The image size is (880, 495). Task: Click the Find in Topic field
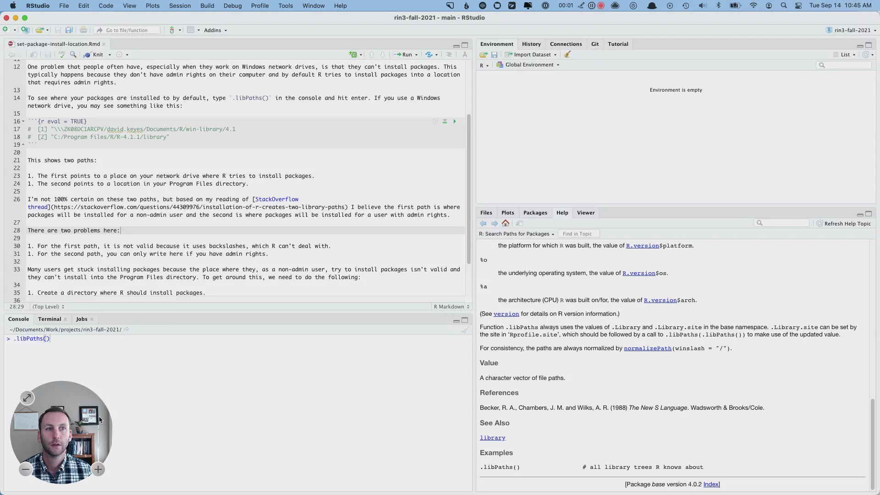click(x=578, y=234)
